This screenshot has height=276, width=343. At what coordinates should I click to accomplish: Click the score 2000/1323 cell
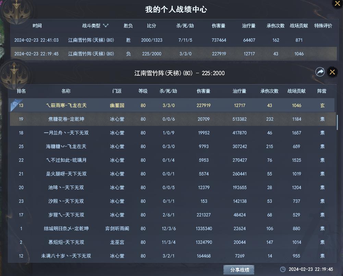point(151,40)
